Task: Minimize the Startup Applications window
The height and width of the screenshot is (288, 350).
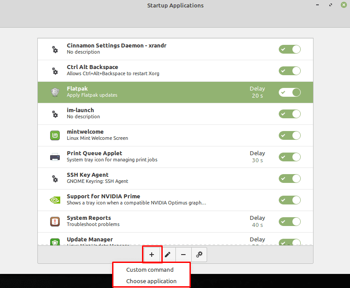Action: (317, 5)
